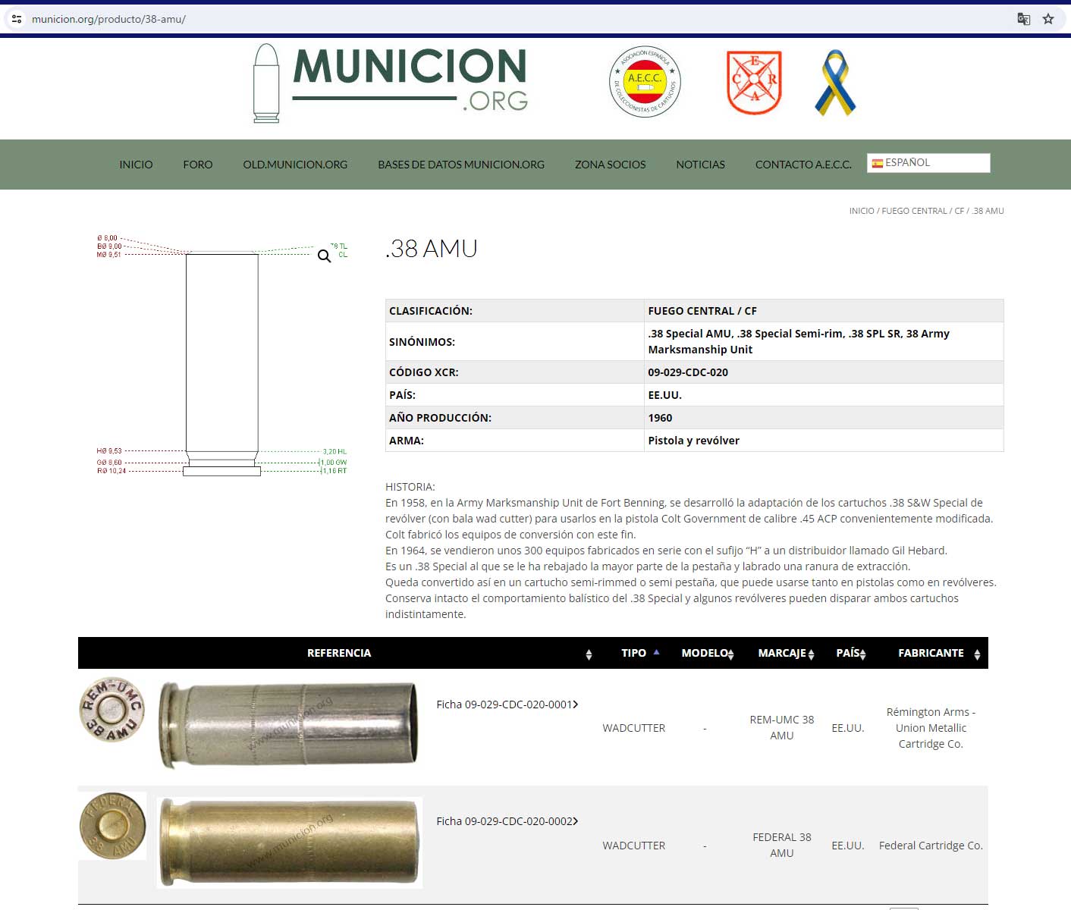Zoom cartridge diagram with magnifier icon

(x=325, y=256)
